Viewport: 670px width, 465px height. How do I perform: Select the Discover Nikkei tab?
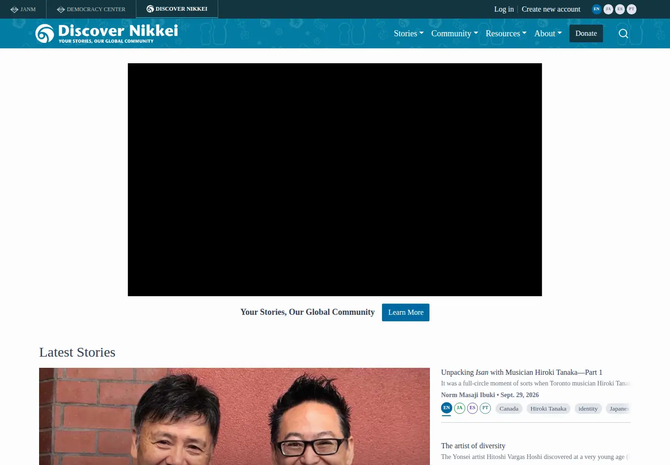[177, 9]
